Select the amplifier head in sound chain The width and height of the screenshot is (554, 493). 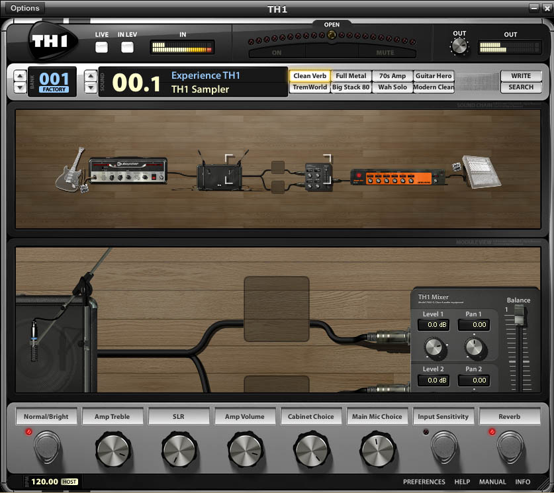pyautogui.click(x=128, y=171)
